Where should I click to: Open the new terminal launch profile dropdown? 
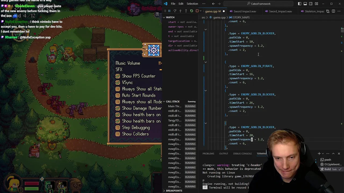click(322, 154)
